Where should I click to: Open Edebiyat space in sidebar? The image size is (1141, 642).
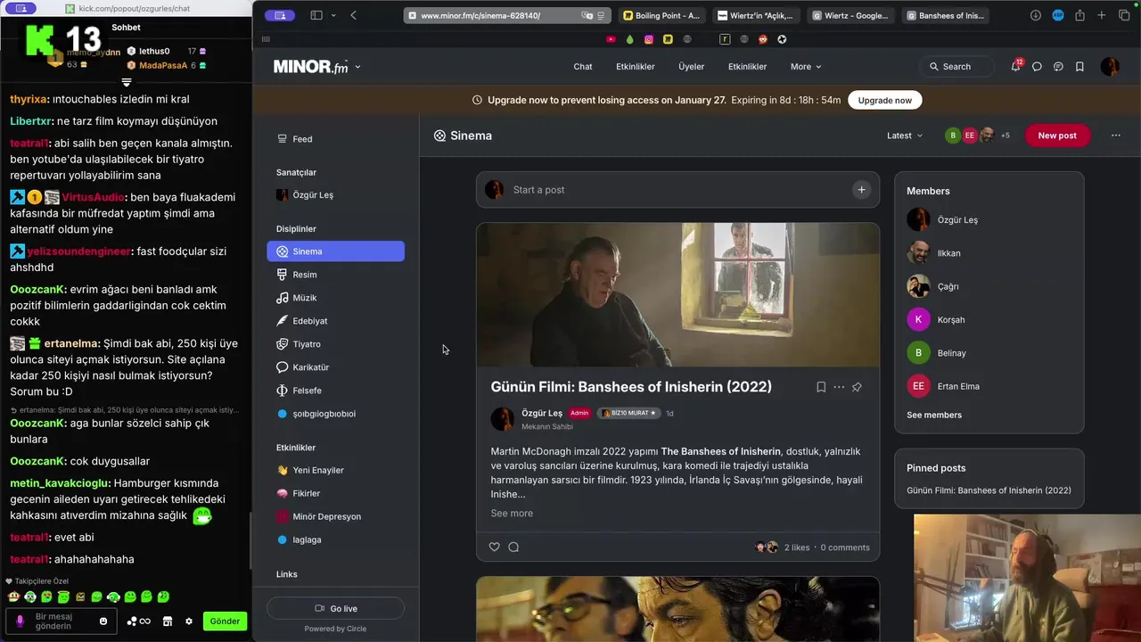click(335, 321)
